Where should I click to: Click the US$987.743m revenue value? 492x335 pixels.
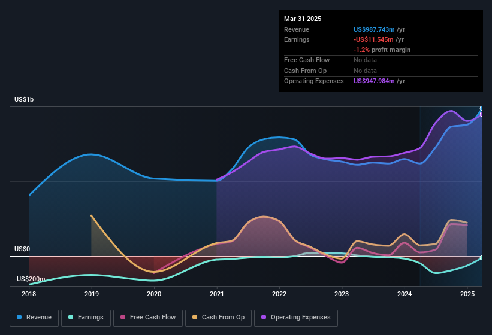(374, 29)
